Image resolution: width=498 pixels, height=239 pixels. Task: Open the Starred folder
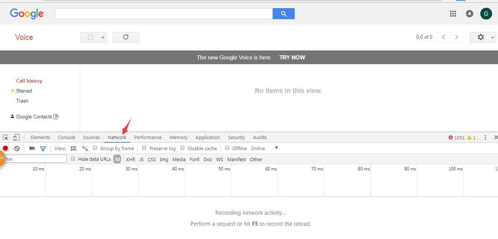[24, 91]
